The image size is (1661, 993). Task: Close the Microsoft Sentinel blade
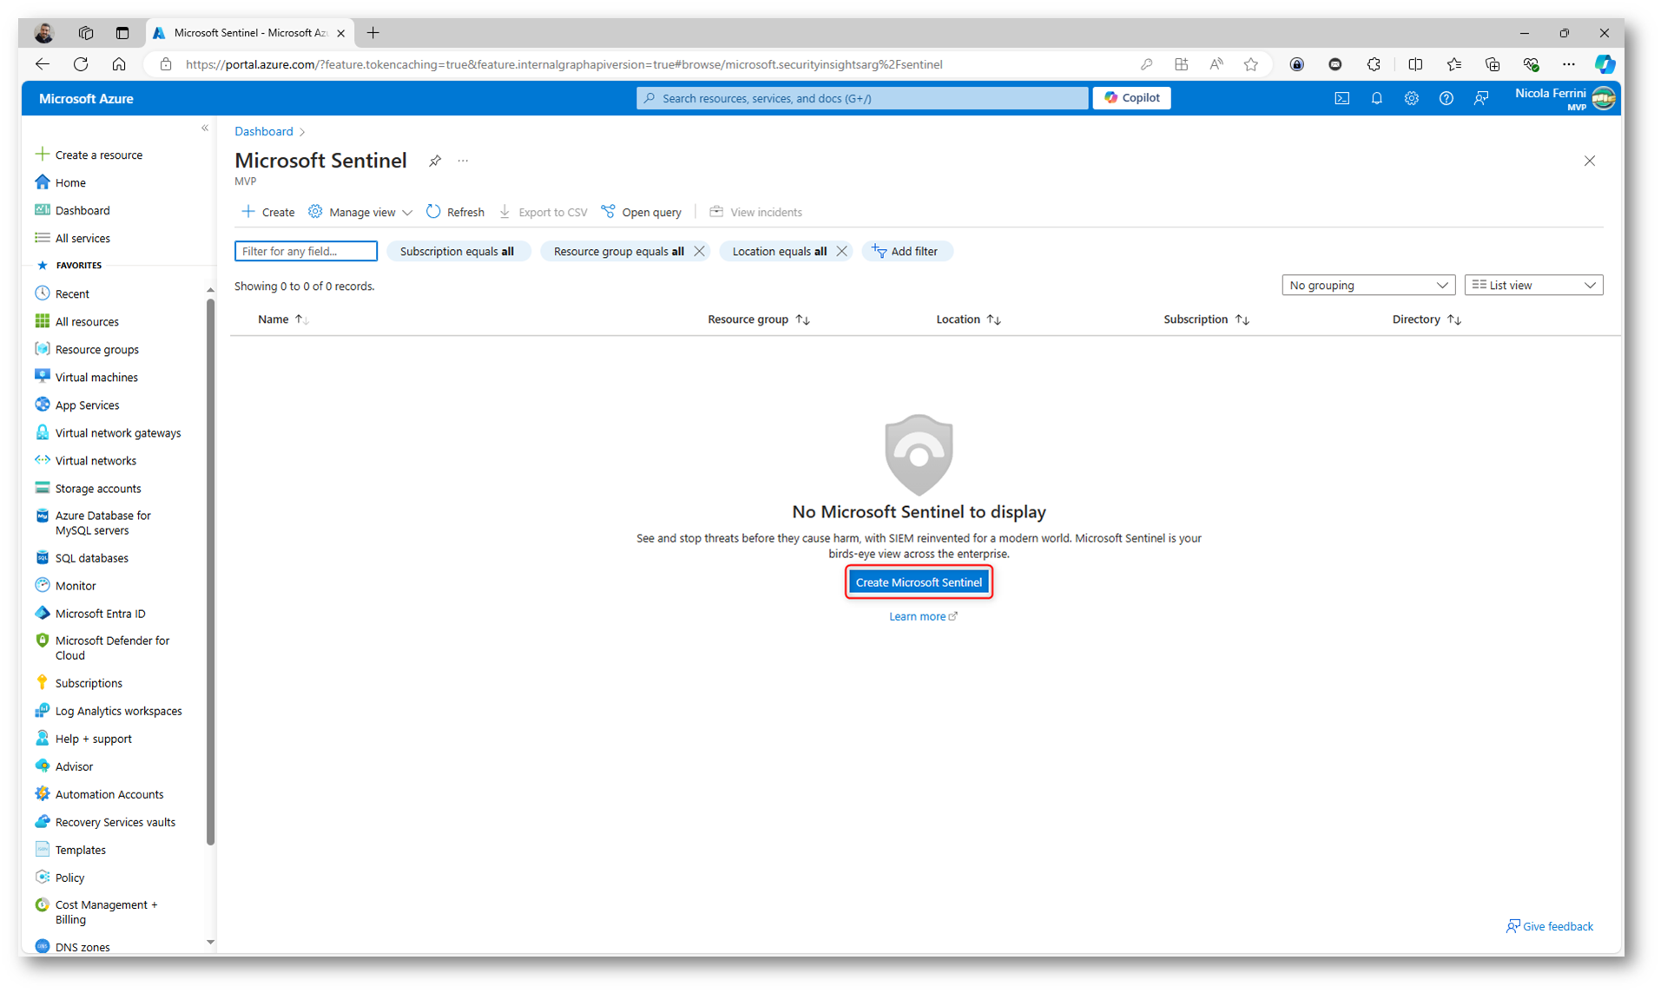pos(1589,161)
